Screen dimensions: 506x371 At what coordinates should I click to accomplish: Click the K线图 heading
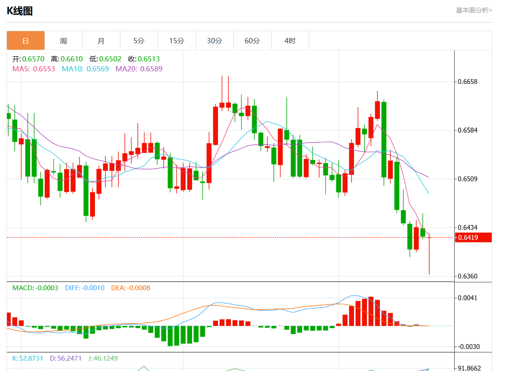point(19,11)
